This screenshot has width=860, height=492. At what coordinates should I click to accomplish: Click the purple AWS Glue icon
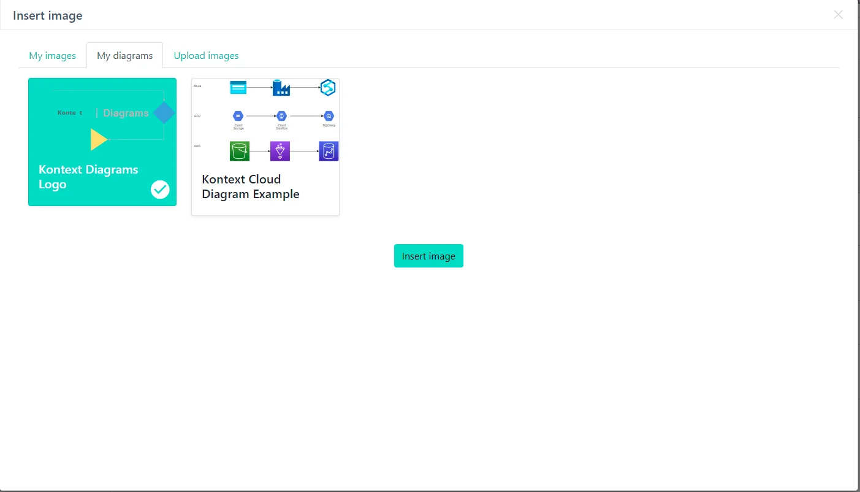point(280,151)
